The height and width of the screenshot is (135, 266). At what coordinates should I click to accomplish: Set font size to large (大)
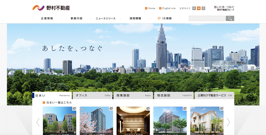(x=203, y=8)
